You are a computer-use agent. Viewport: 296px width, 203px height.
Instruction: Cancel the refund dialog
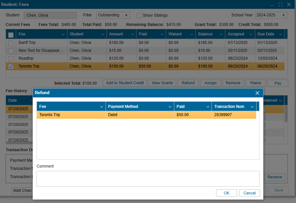249,193
